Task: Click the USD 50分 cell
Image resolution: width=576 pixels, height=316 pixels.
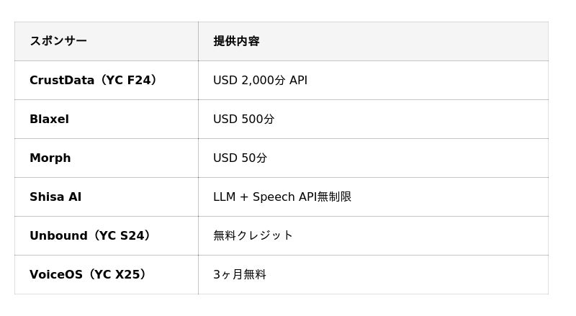Action: [x=240, y=158]
